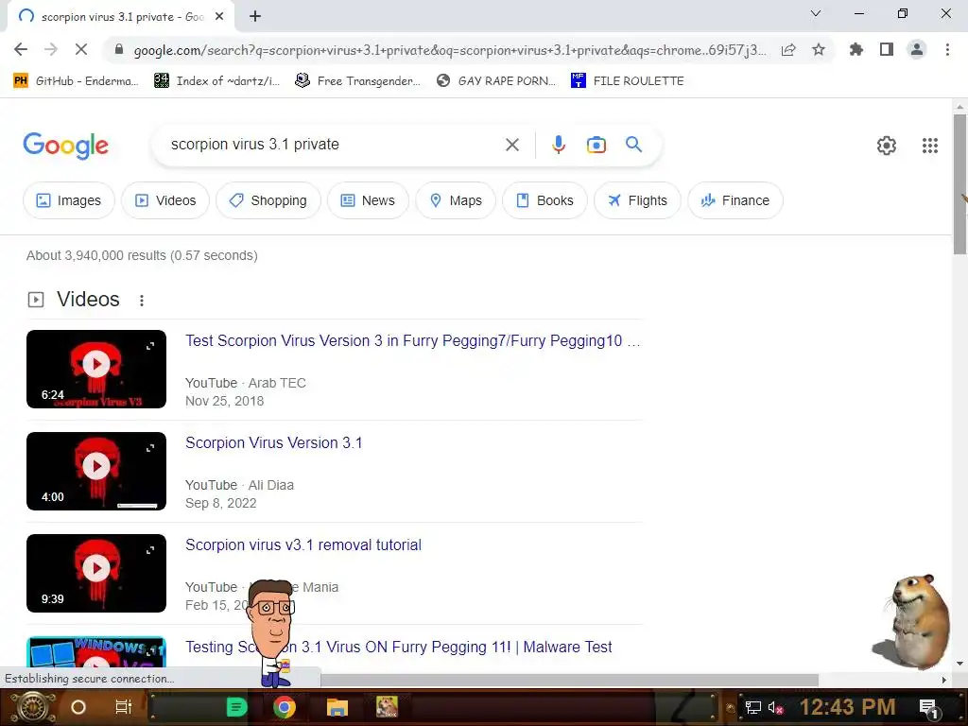This screenshot has height=726, width=968.
Task: Switch to the Maps results tab
Action: click(456, 200)
